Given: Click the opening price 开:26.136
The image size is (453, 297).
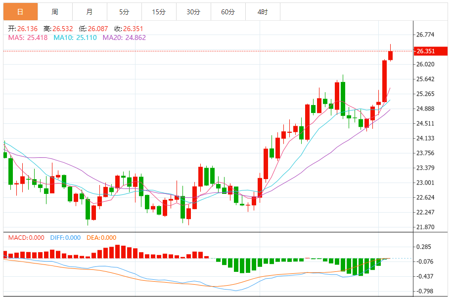Looking at the screenshot, I should pyautogui.click(x=23, y=29).
